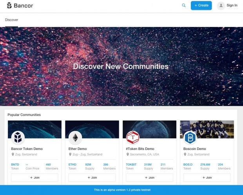Click the user avatar icon
The height and width of the screenshot is (195, 243).
click(x=221, y=5)
